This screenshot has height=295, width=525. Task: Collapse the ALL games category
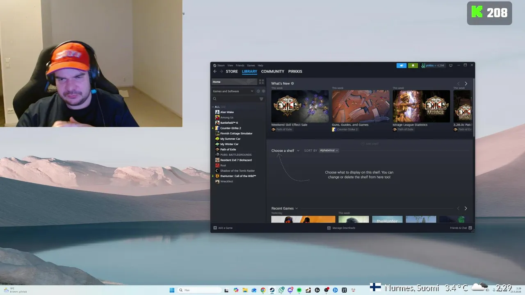point(213,107)
